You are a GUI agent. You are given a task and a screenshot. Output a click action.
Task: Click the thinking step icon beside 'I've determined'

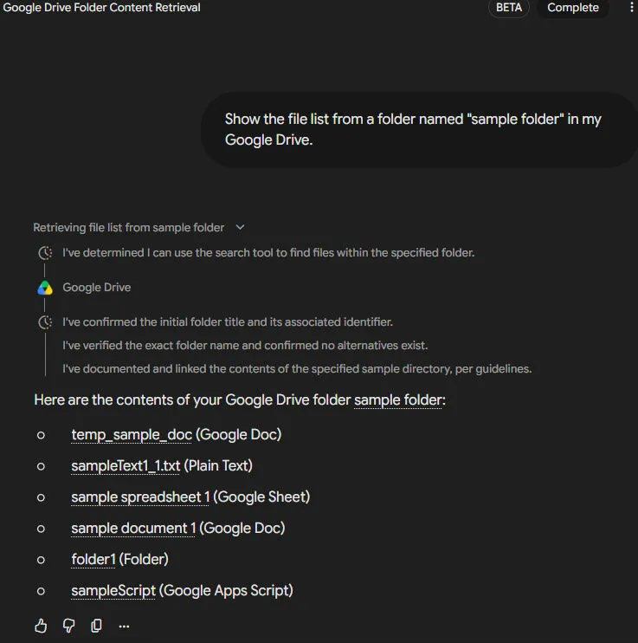[45, 253]
